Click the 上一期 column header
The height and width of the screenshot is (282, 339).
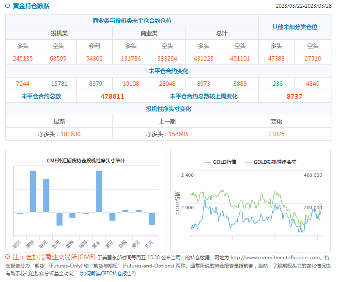tap(167, 122)
